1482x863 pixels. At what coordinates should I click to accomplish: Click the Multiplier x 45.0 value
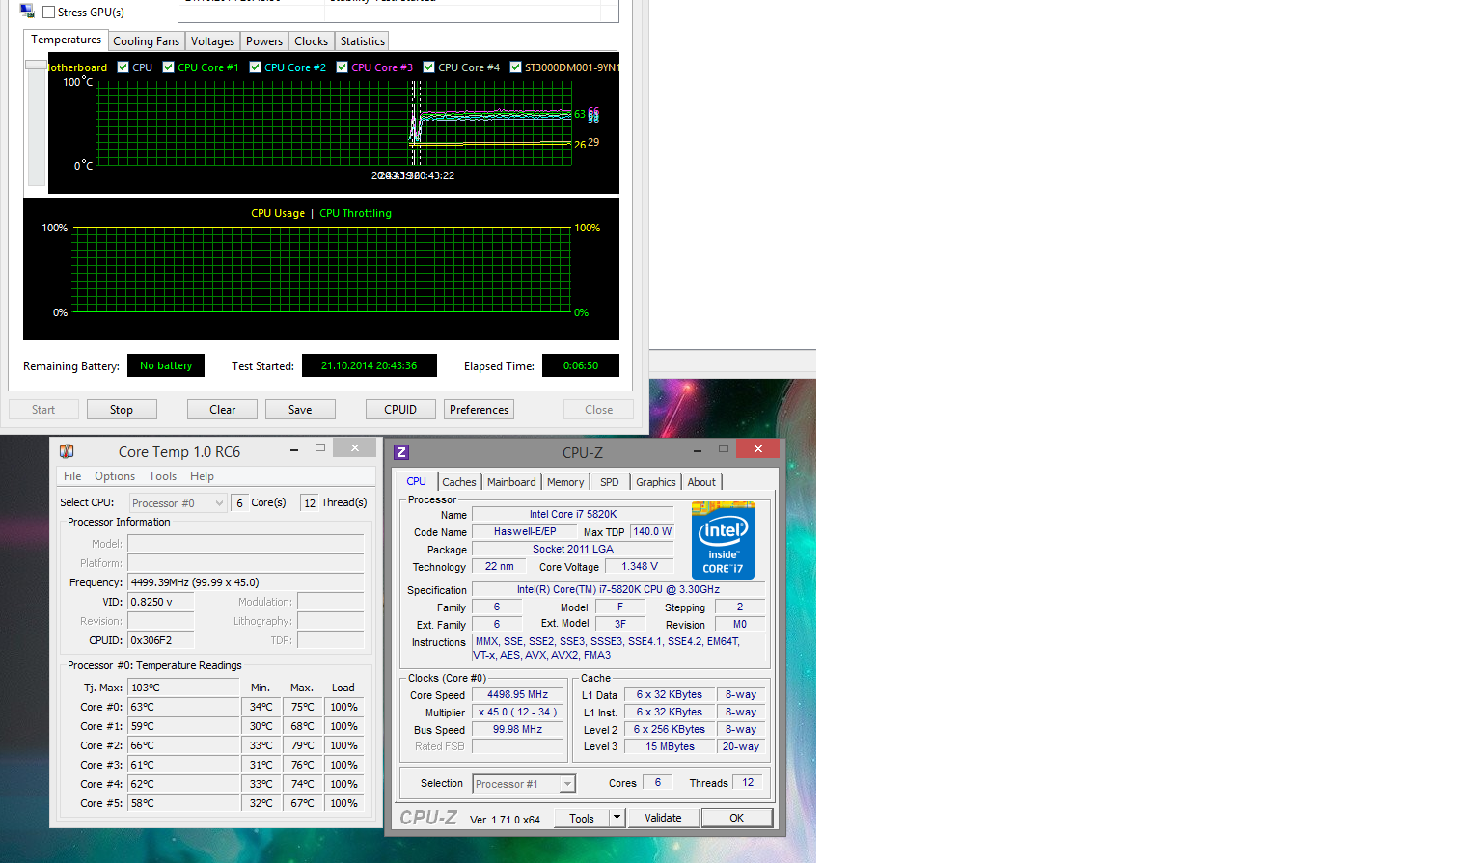(x=517, y=712)
